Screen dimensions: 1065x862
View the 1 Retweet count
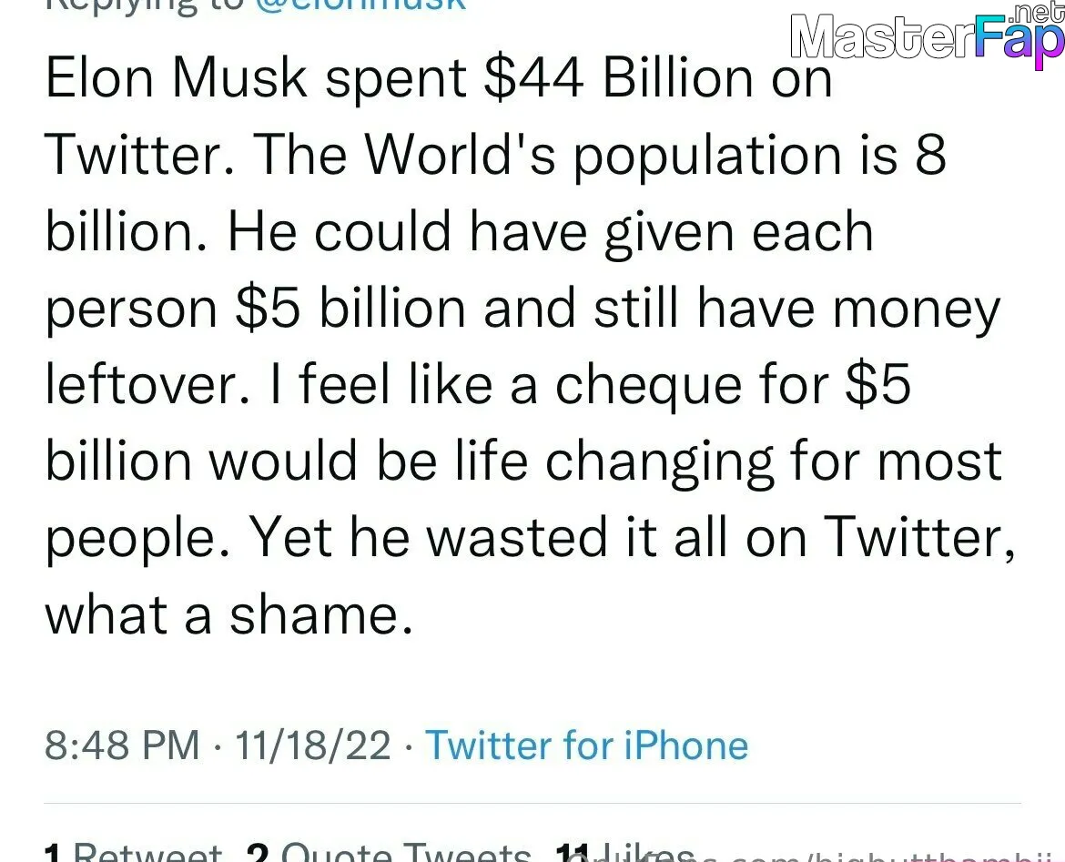(133, 853)
